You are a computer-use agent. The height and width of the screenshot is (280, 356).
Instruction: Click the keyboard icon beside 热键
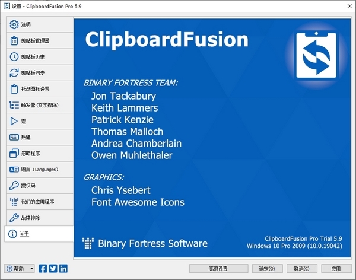pyautogui.click(x=14, y=137)
